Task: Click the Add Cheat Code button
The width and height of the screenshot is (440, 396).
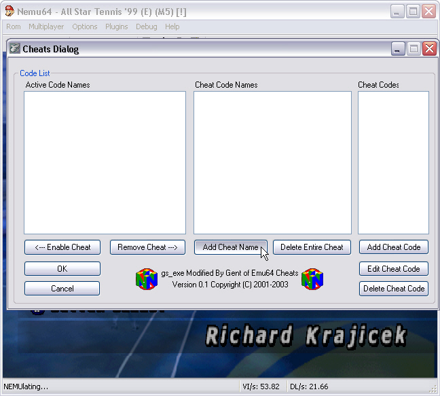Action: (394, 247)
